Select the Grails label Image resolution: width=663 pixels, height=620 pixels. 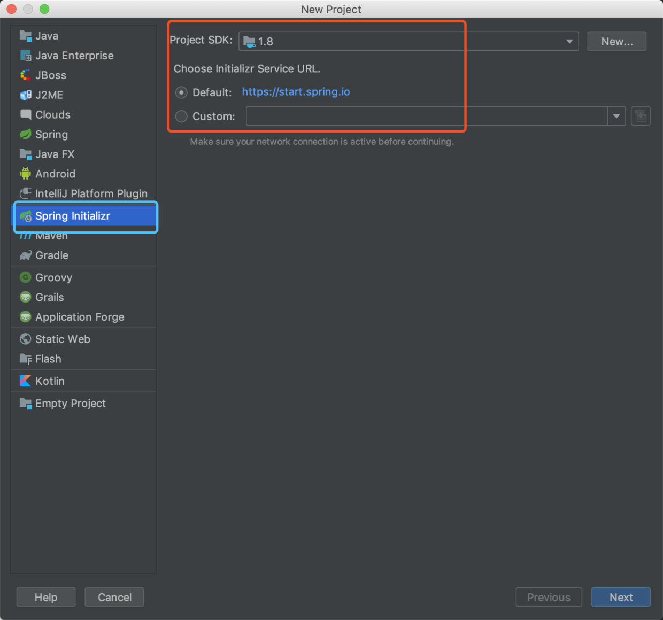49,297
